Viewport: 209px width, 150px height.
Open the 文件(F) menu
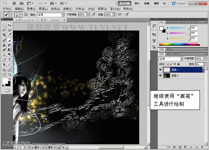pos(7,9)
